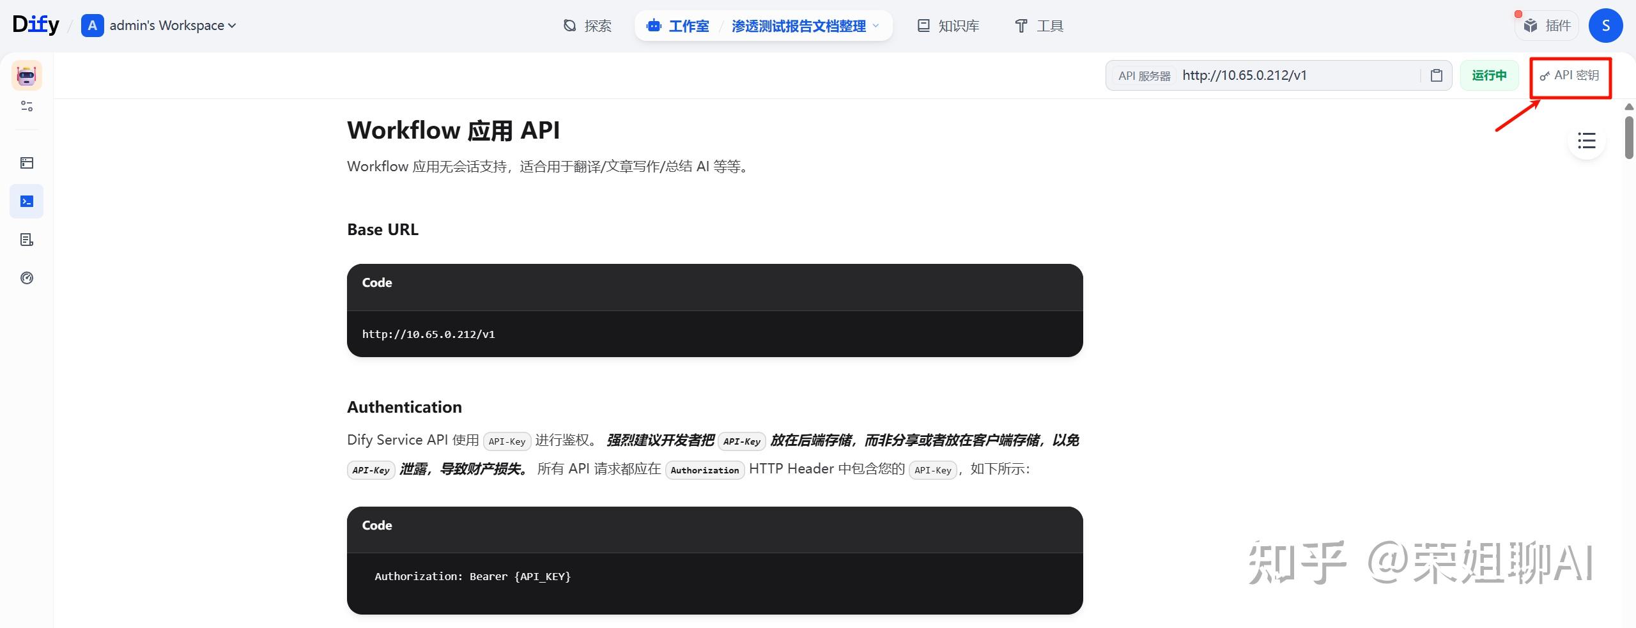Click the Monitoring gauge icon in sidebar
1636x628 pixels.
[x=26, y=278]
